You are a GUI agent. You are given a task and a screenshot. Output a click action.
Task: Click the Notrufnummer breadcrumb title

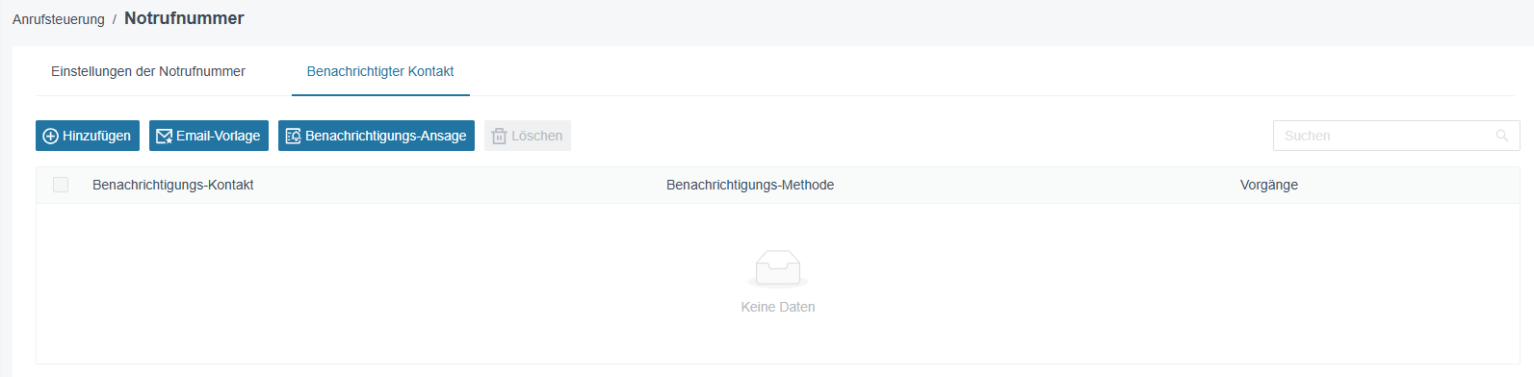(x=184, y=18)
